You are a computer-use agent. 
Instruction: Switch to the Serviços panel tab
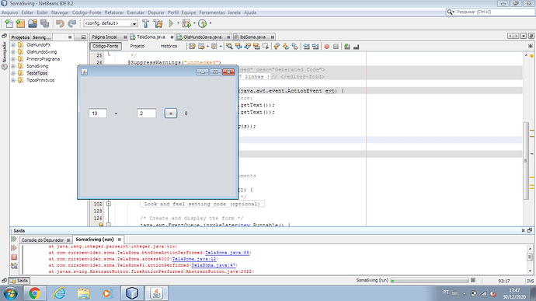[x=41, y=37]
